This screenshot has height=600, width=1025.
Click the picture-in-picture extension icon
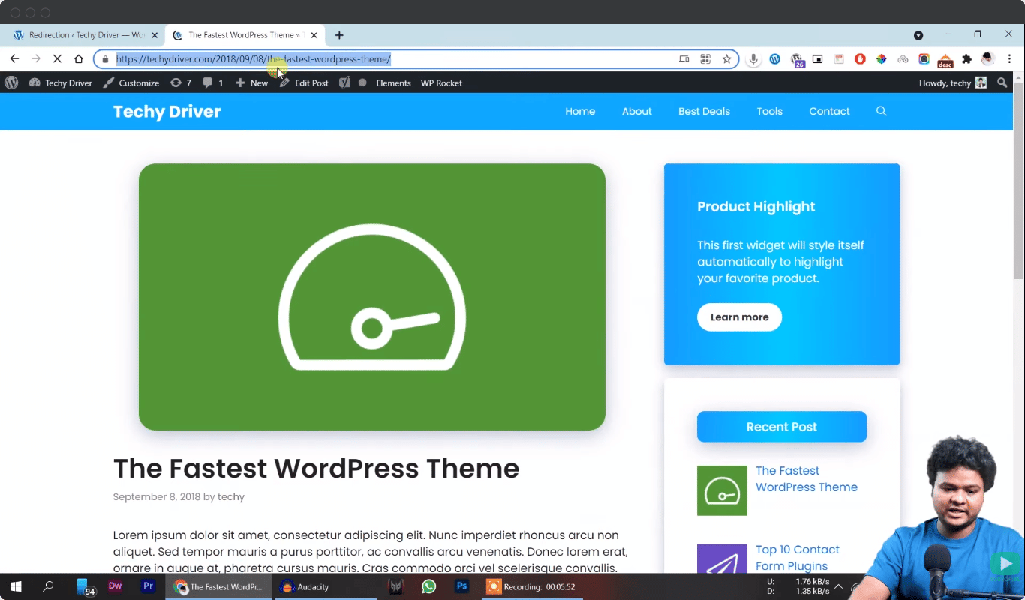click(x=818, y=59)
